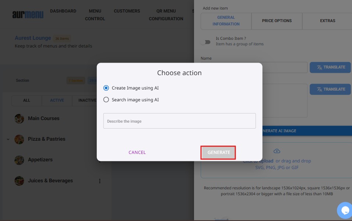
Task: Toggle the Is Combo Item switch
Action: point(205,42)
